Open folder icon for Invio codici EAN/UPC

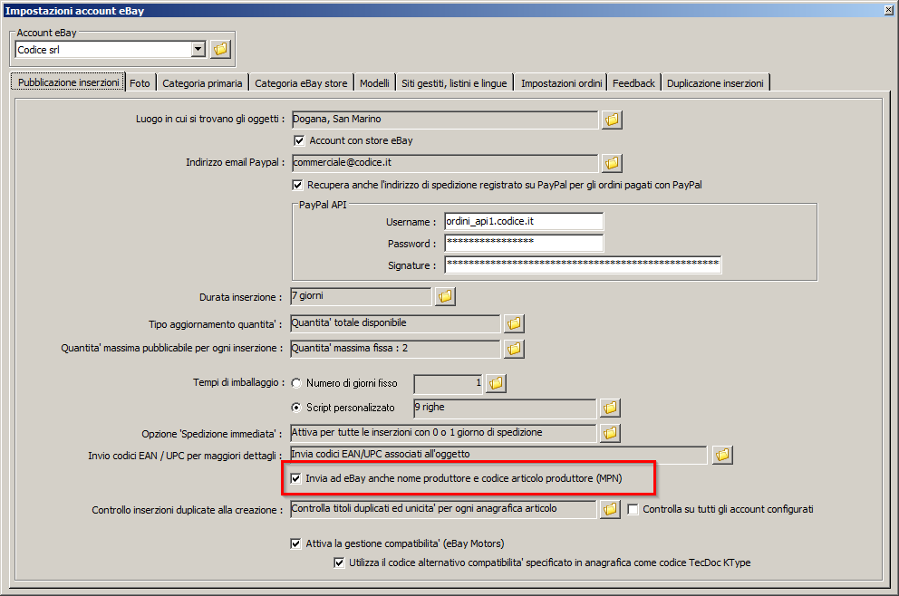click(722, 455)
